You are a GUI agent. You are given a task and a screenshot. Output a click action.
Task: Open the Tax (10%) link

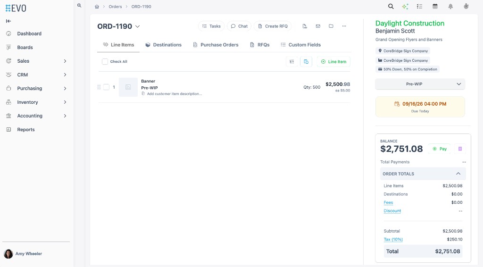[393, 239]
